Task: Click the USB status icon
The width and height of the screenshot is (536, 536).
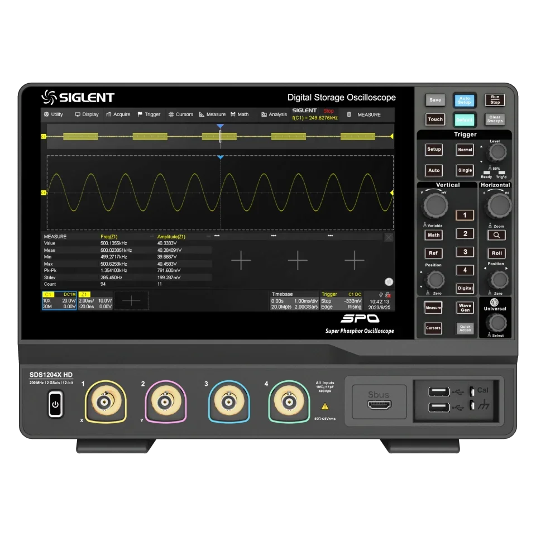Action: [x=381, y=294]
